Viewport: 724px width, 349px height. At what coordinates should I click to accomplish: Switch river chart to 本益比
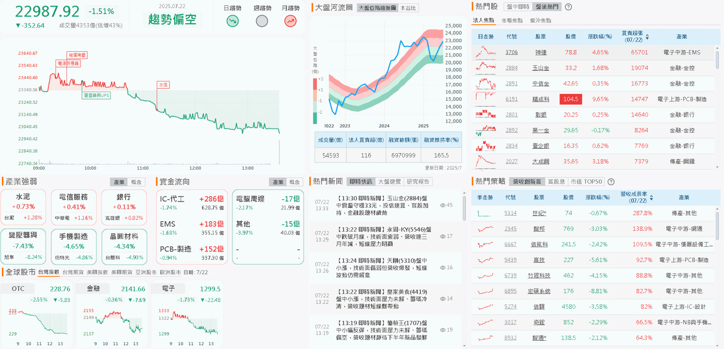coord(408,8)
